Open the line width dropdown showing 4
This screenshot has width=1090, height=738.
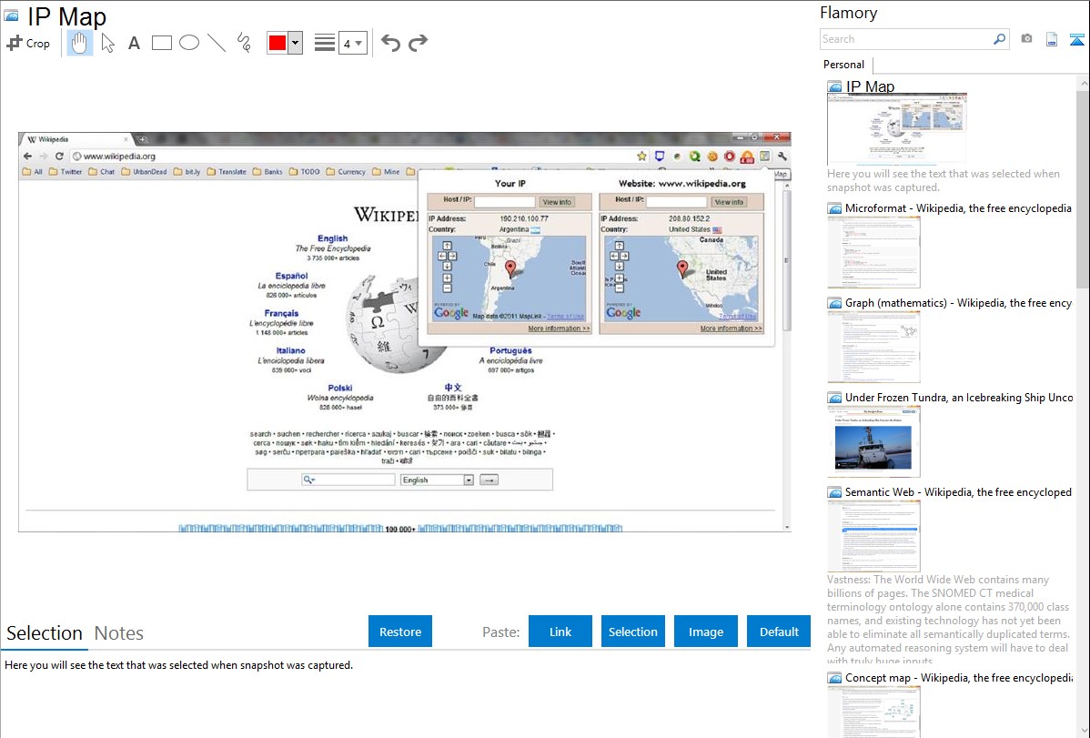352,43
